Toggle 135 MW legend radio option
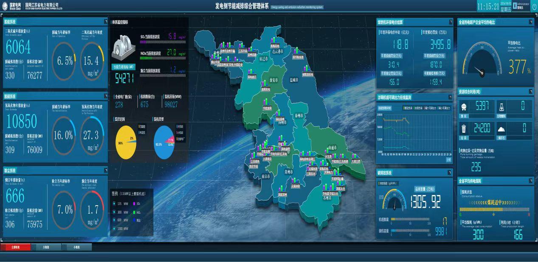The height and width of the screenshot is (262, 538). (114, 203)
